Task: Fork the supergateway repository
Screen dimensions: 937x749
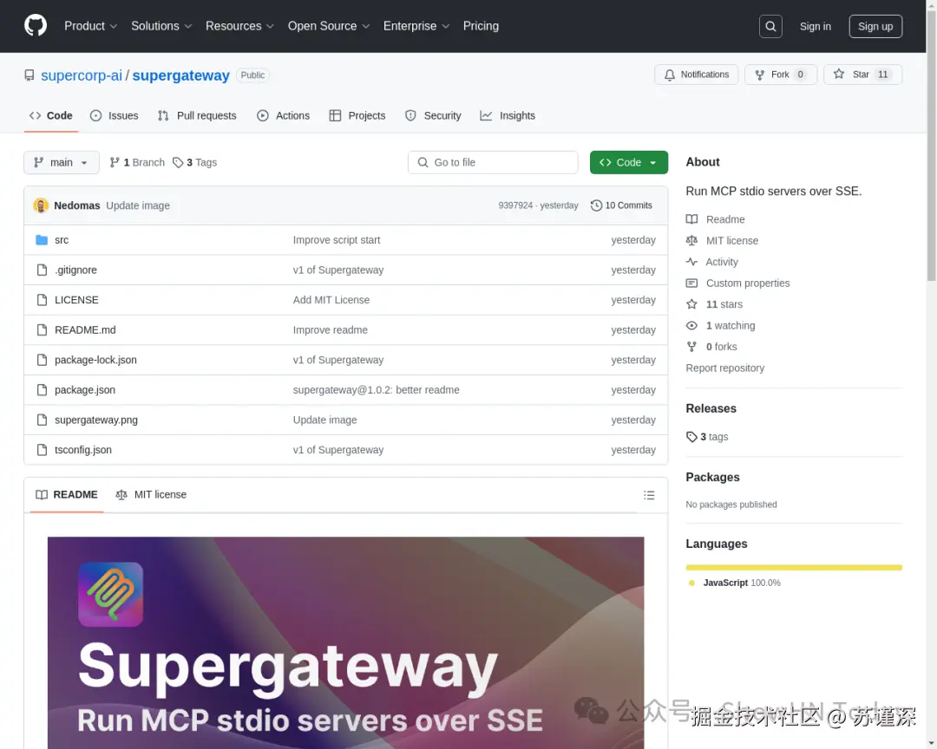Action: click(x=781, y=75)
